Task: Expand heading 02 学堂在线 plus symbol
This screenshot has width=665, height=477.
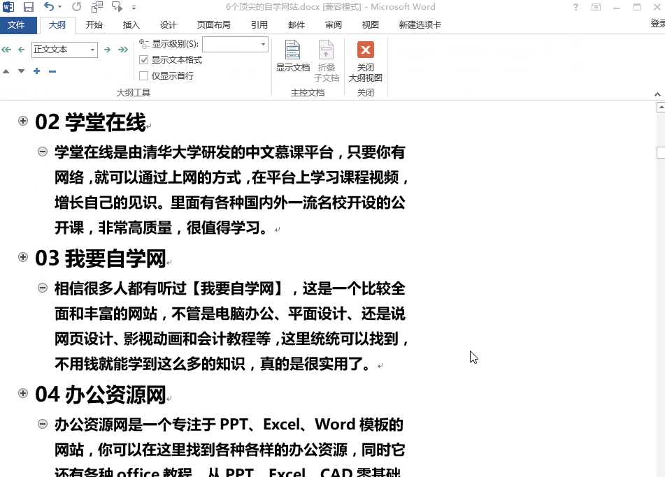Action: [23, 121]
